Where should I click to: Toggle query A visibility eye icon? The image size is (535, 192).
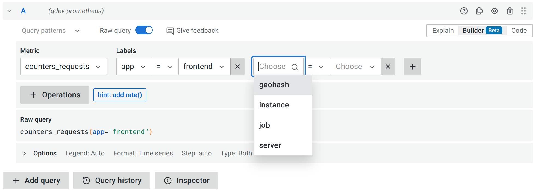[x=494, y=11]
